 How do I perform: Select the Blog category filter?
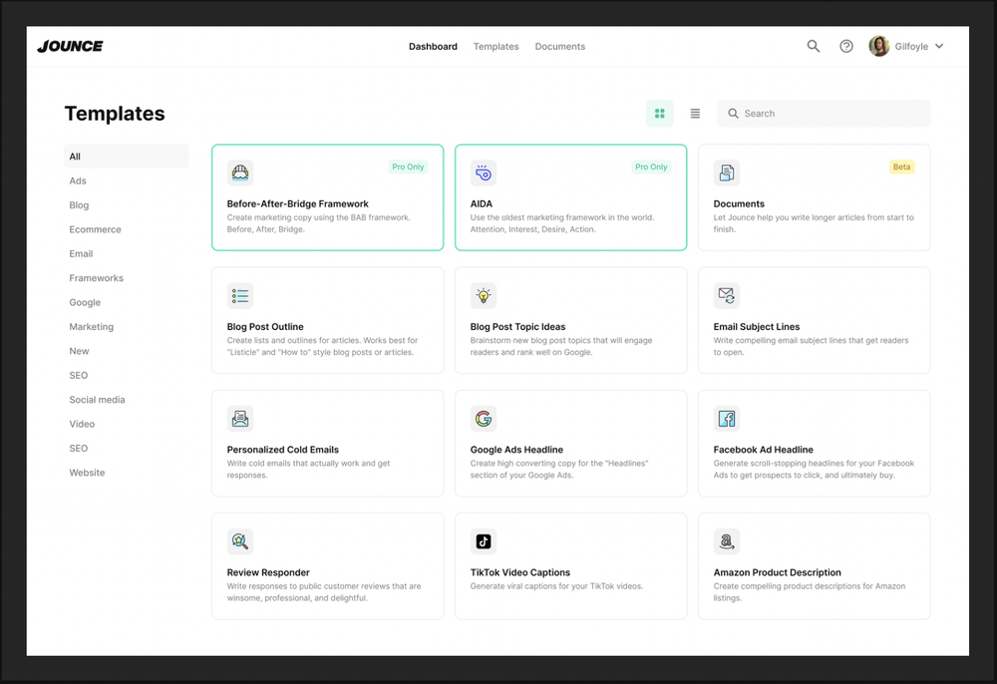tap(79, 204)
